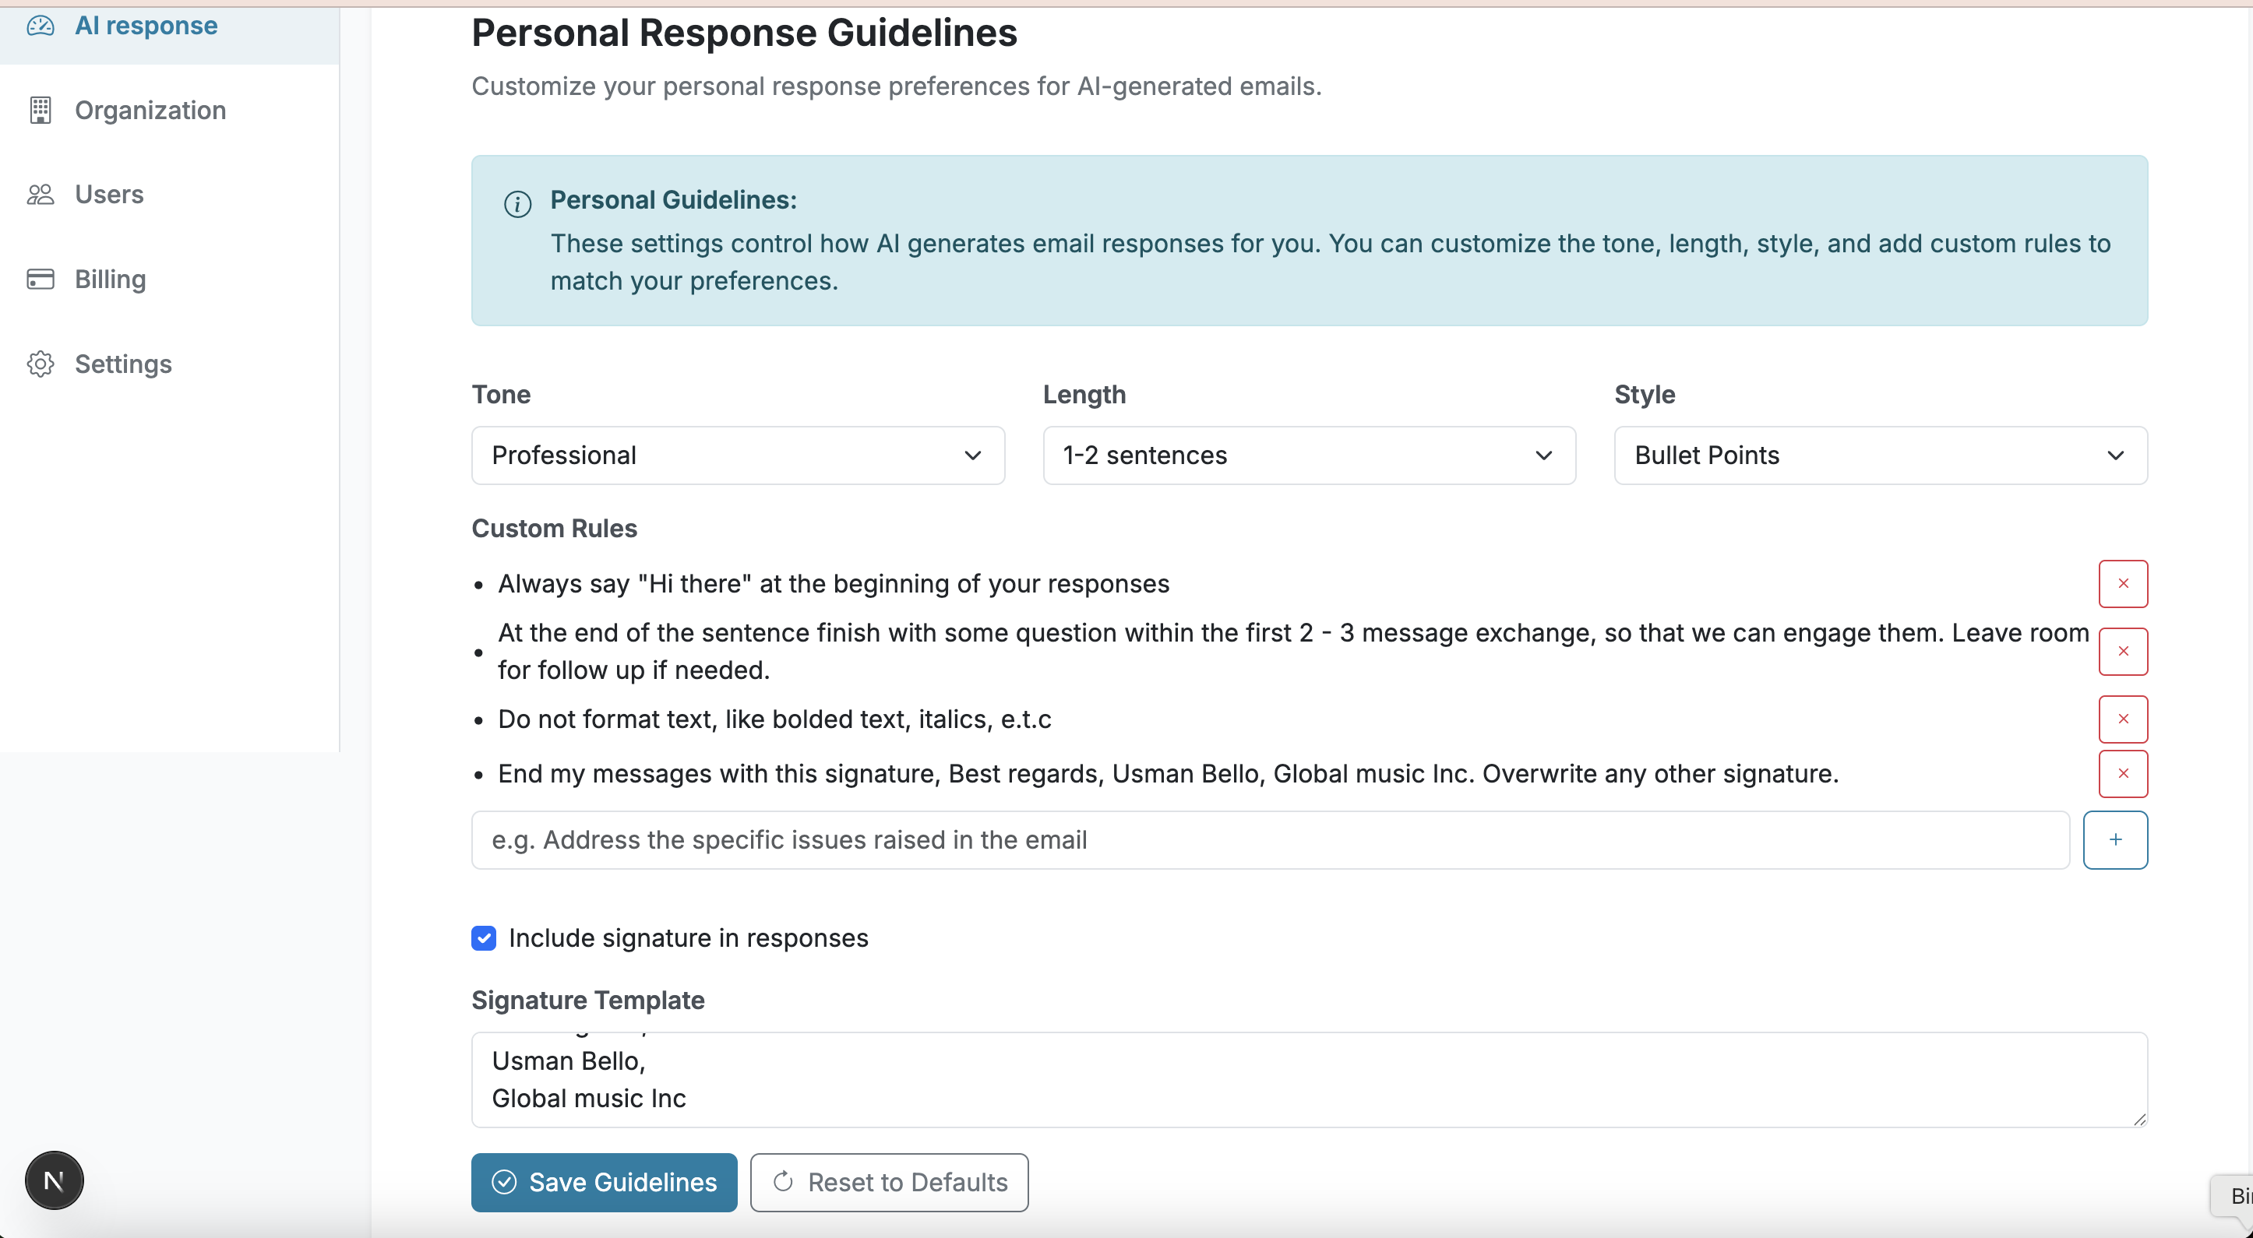Switch to the Users section
The image size is (2253, 1238).
point(108,194)
